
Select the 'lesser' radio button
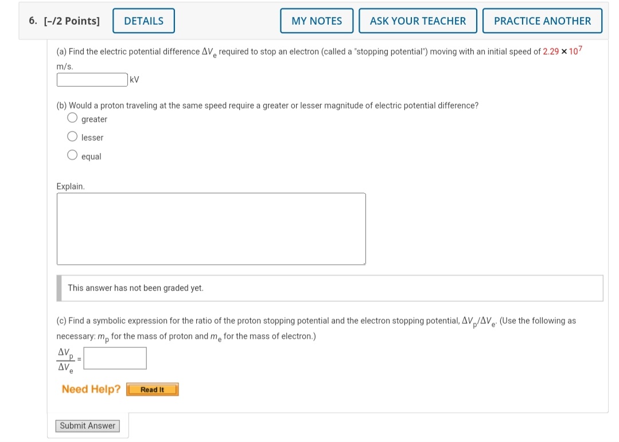[72, 136]
